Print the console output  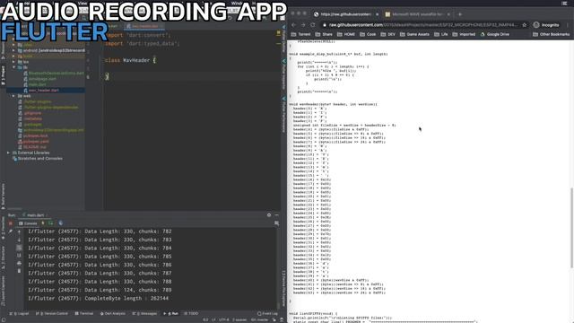(x=19, y=263)
